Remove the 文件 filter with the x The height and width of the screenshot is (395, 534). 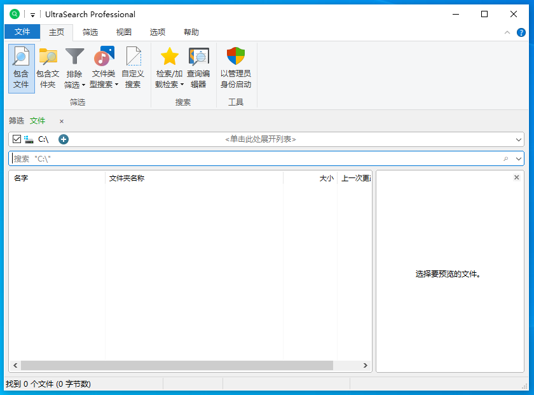(x=62, y=121)
